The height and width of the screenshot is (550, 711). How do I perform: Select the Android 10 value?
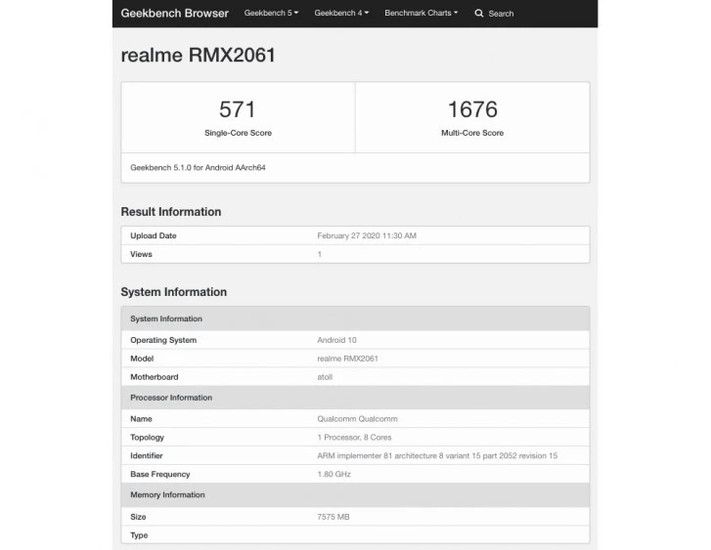pos(336,340)
